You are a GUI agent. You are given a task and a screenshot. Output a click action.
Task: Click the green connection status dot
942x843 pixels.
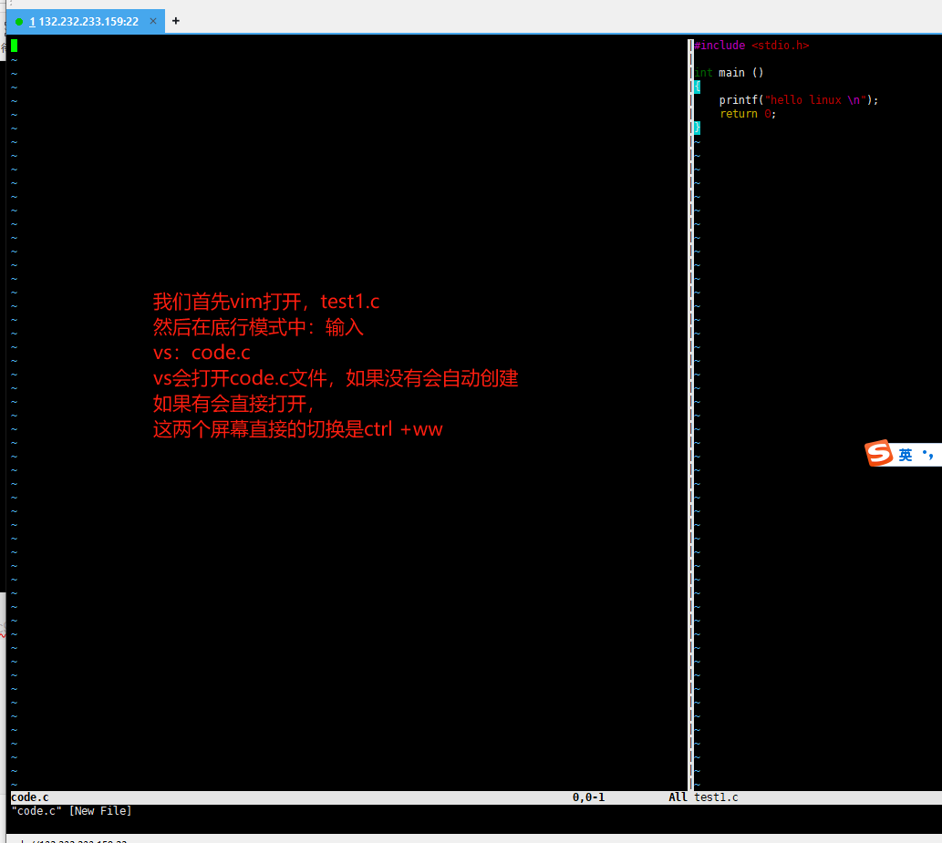19,22
